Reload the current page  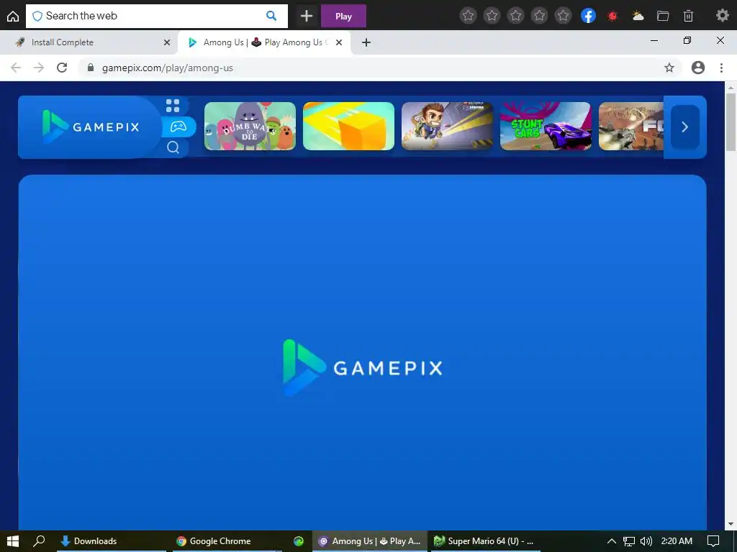pyautogui.click(x=62, y=68)
